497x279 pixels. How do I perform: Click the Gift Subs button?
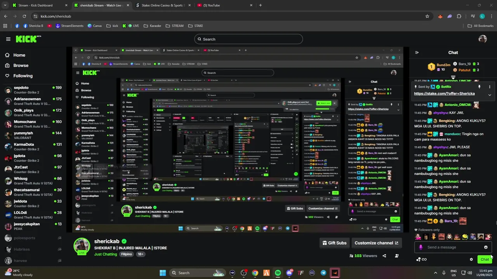click(334, 243)
